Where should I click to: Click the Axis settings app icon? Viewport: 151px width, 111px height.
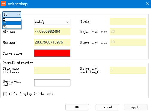point(4,4)
